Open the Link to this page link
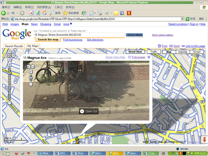Viewport: 208px width, 156px height. click(x=195, y=46)
